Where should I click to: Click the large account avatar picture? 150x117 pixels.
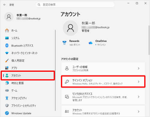70,28
